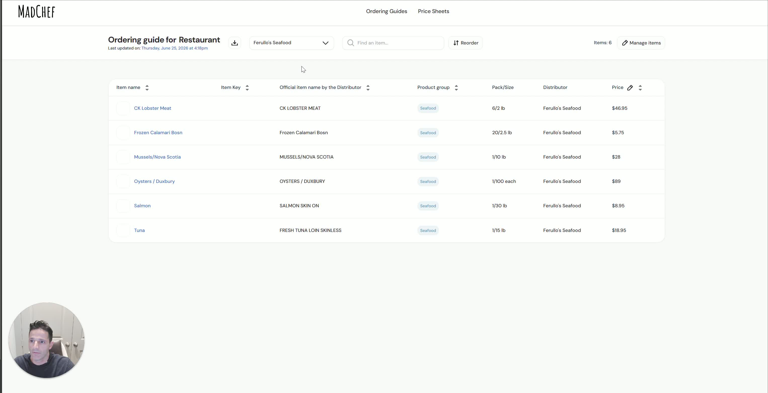Click pack size 20/2.5 lb
The image size is (768, 393).
pyautogui.click(x=502, y=133)
